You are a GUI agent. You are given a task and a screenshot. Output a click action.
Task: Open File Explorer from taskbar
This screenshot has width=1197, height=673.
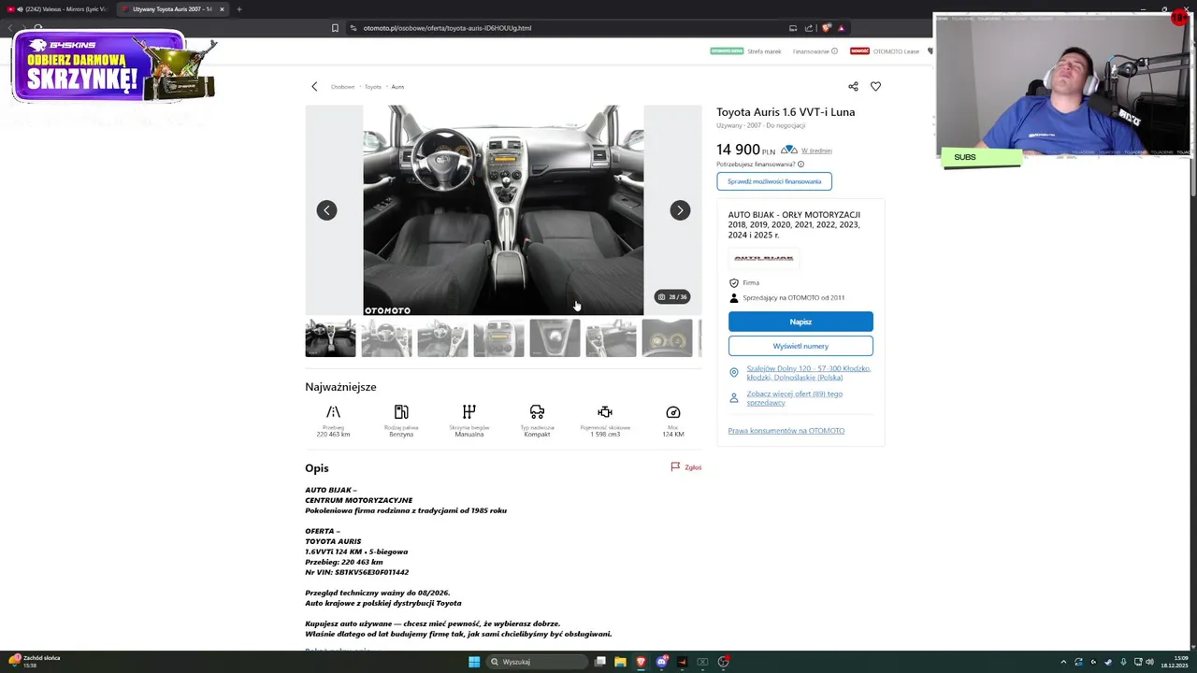pos(620,662)
